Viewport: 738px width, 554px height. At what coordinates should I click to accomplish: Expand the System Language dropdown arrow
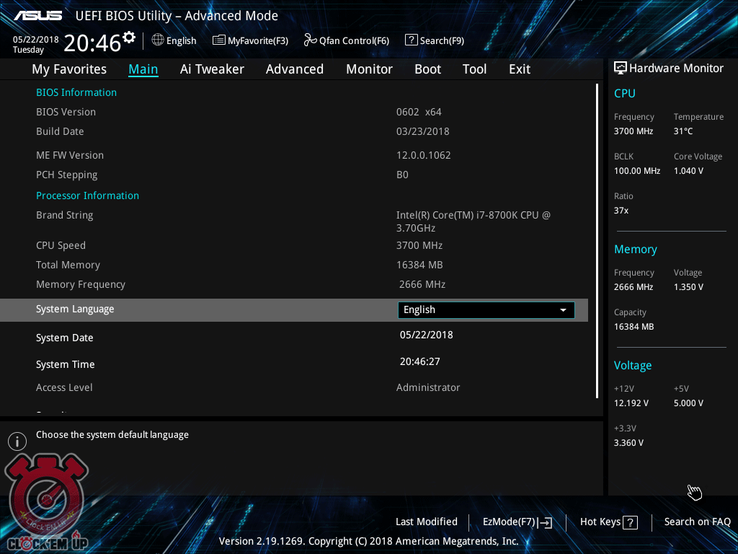563,310
